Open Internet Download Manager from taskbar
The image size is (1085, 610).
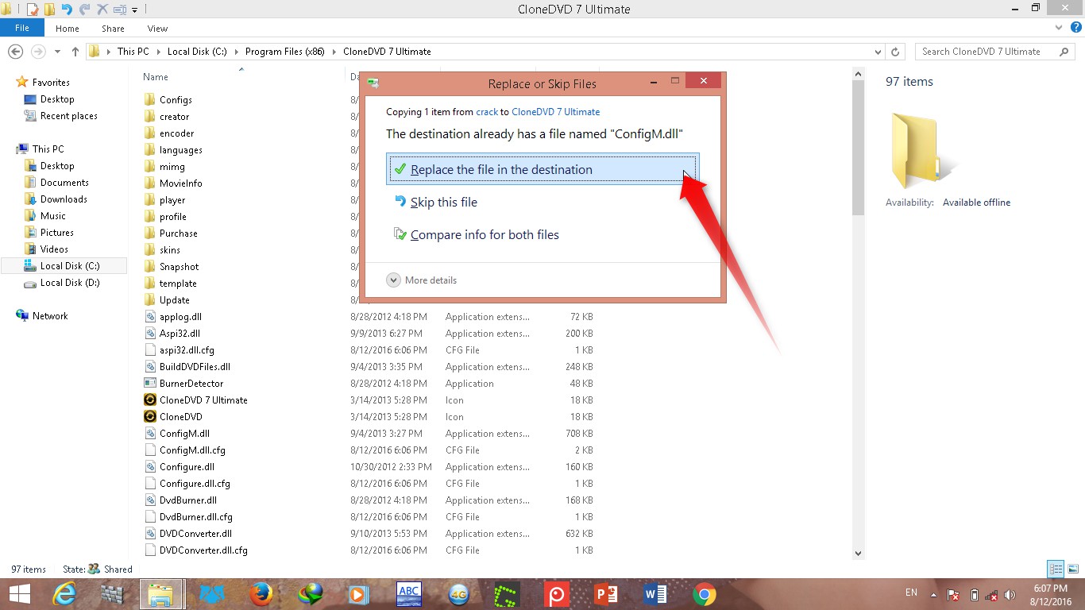[x=309, y=593]
